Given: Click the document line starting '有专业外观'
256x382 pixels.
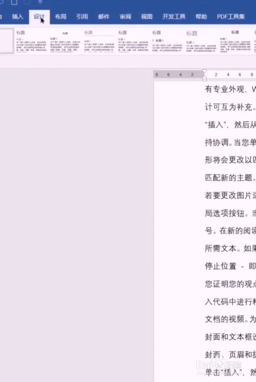Looking at the screenshot, I should [x=230, y=89].
